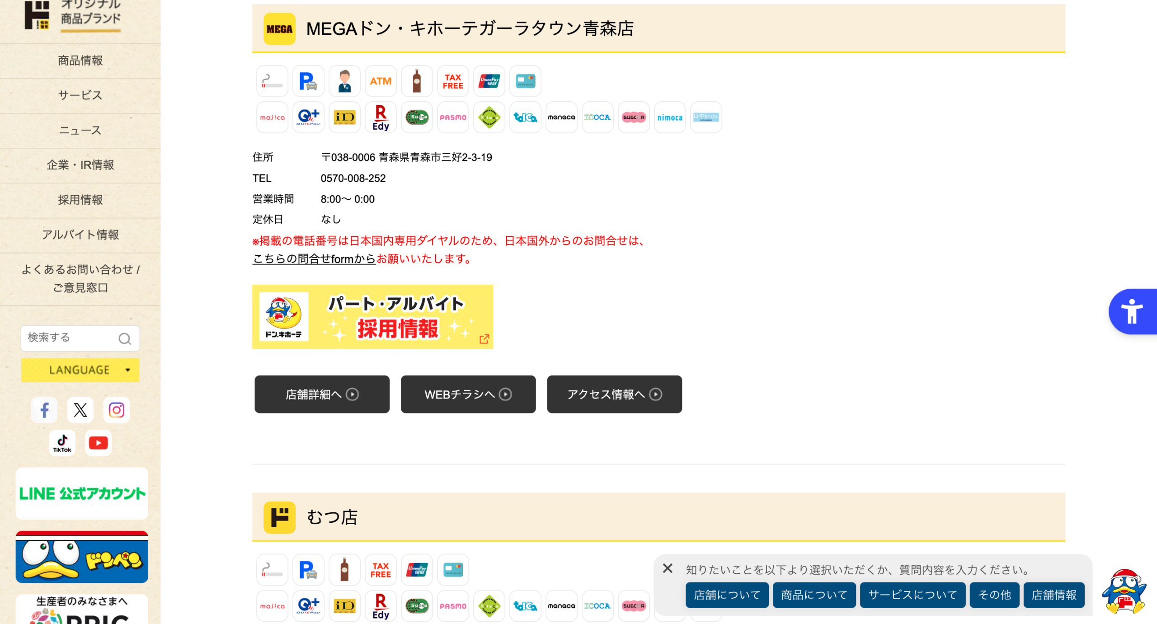The width and height of the screenshot is (1157, 624).
Task: Open the X (Twitter) social icon
Action: pos(80,410)
